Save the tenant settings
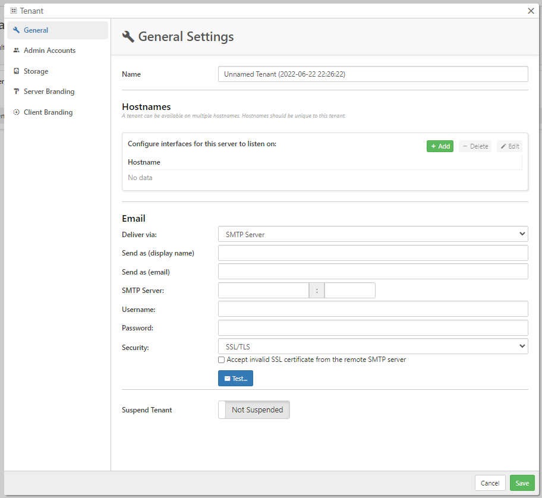The image size is (542, 498). click(522, 483)
